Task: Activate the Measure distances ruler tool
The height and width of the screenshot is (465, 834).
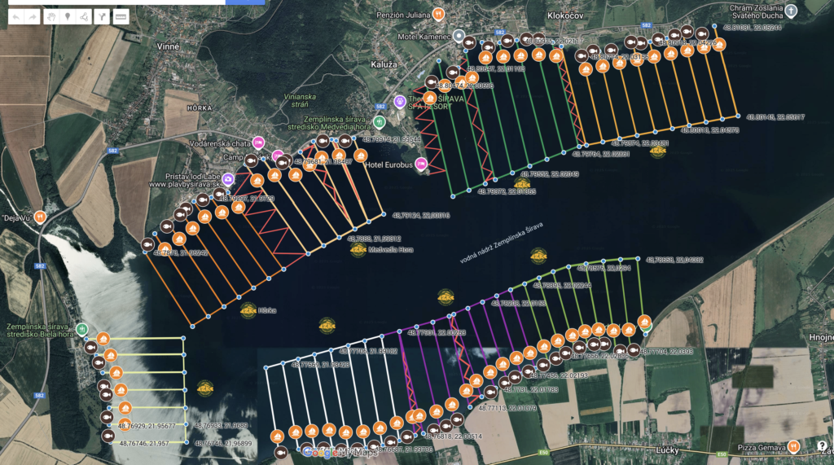Action: coord(121,17)
